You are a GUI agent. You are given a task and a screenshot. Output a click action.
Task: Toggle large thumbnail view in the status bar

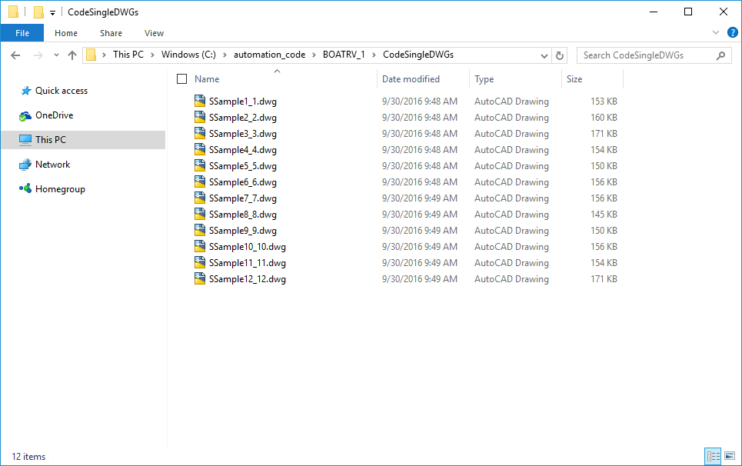[729, 456]
